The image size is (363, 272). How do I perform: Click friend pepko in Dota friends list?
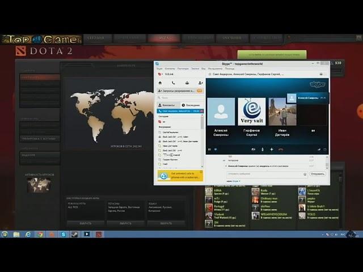tap(307, 200)
